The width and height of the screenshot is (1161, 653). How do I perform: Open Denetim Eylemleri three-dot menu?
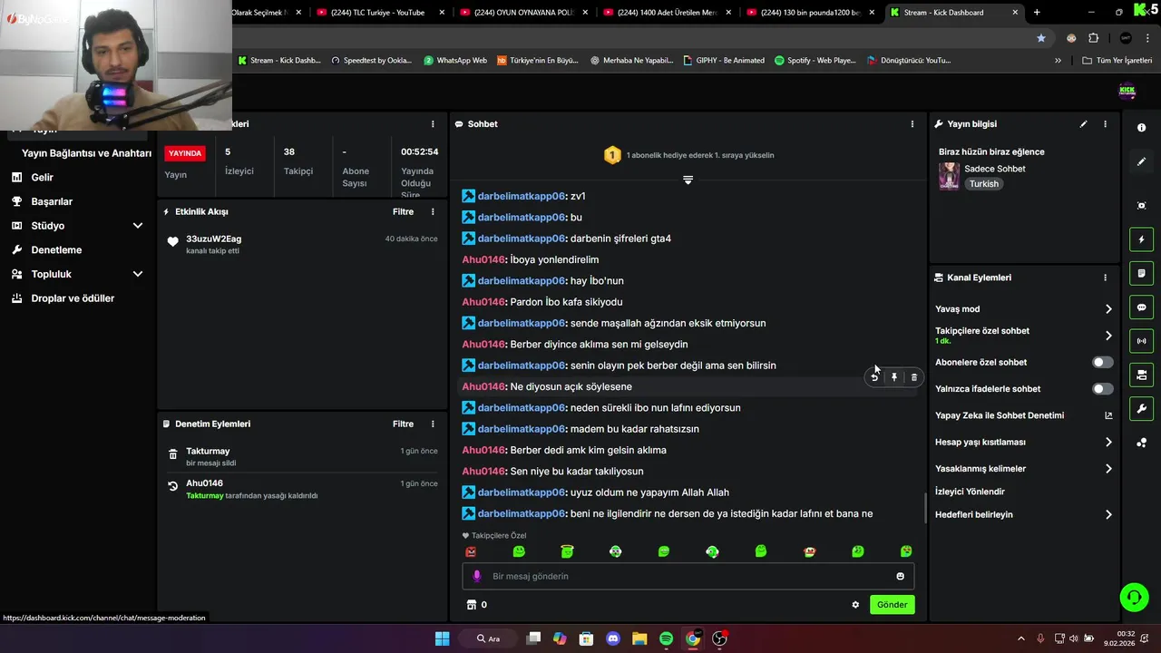pos(433,424)
